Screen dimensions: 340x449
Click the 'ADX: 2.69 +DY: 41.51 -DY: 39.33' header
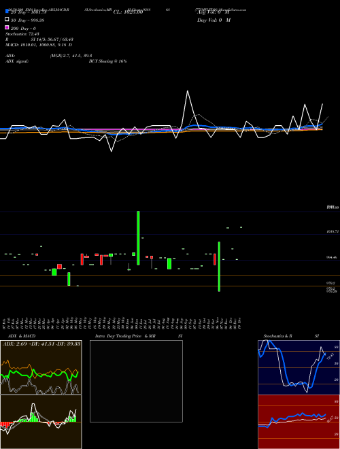point(41,344)
